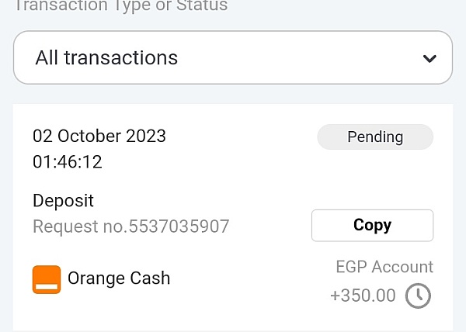Image resolution: width=466 pixels, height=332 pixels.
Task: Click the 'Transaction Type or Status' heading
Action: coord(122,6)
